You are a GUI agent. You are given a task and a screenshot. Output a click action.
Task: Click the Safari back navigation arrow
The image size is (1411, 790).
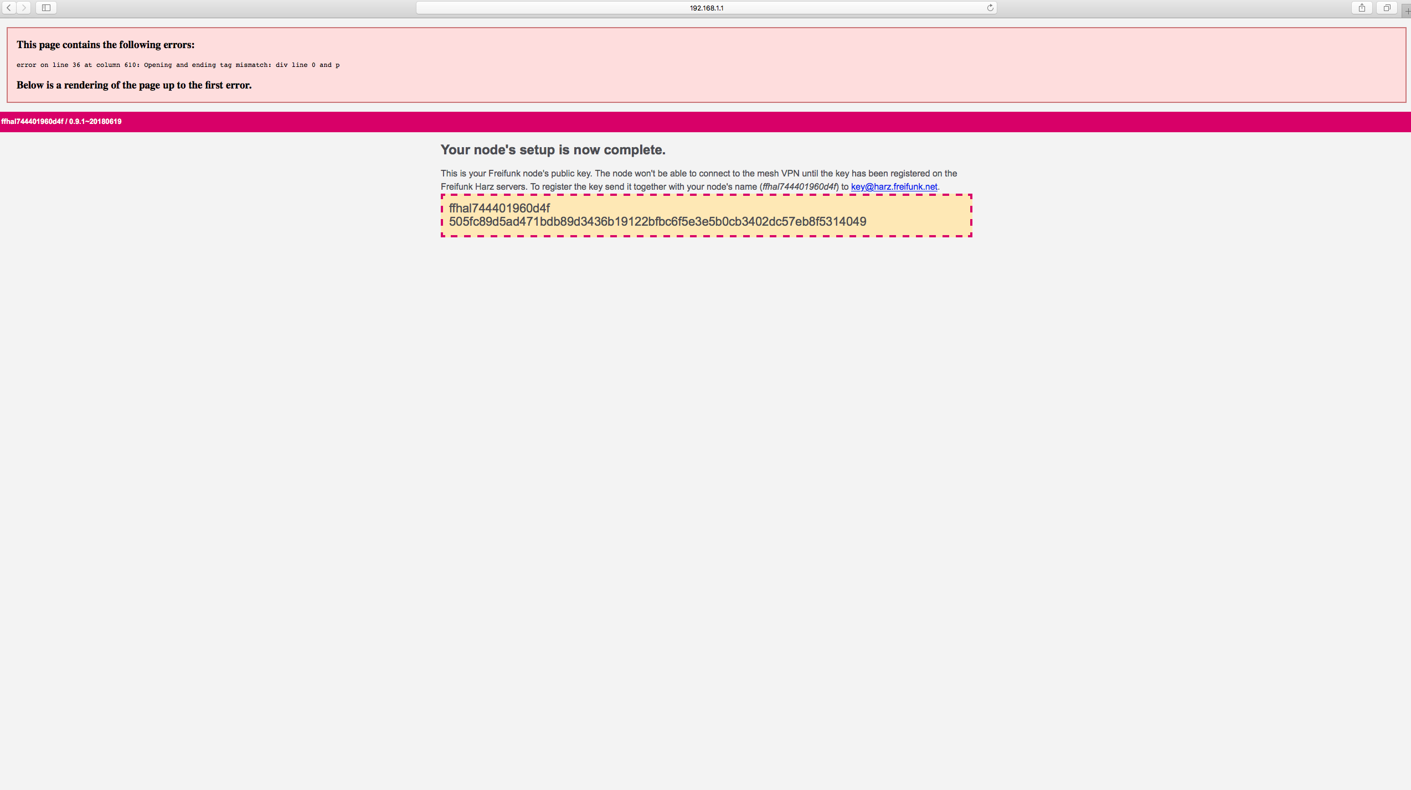[x=9, y=8]
